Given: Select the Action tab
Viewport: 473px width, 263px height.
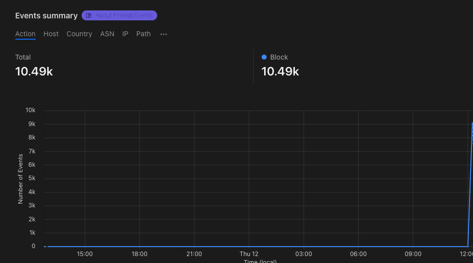Looking at the screenshot, I should click(x=25, y=34).
